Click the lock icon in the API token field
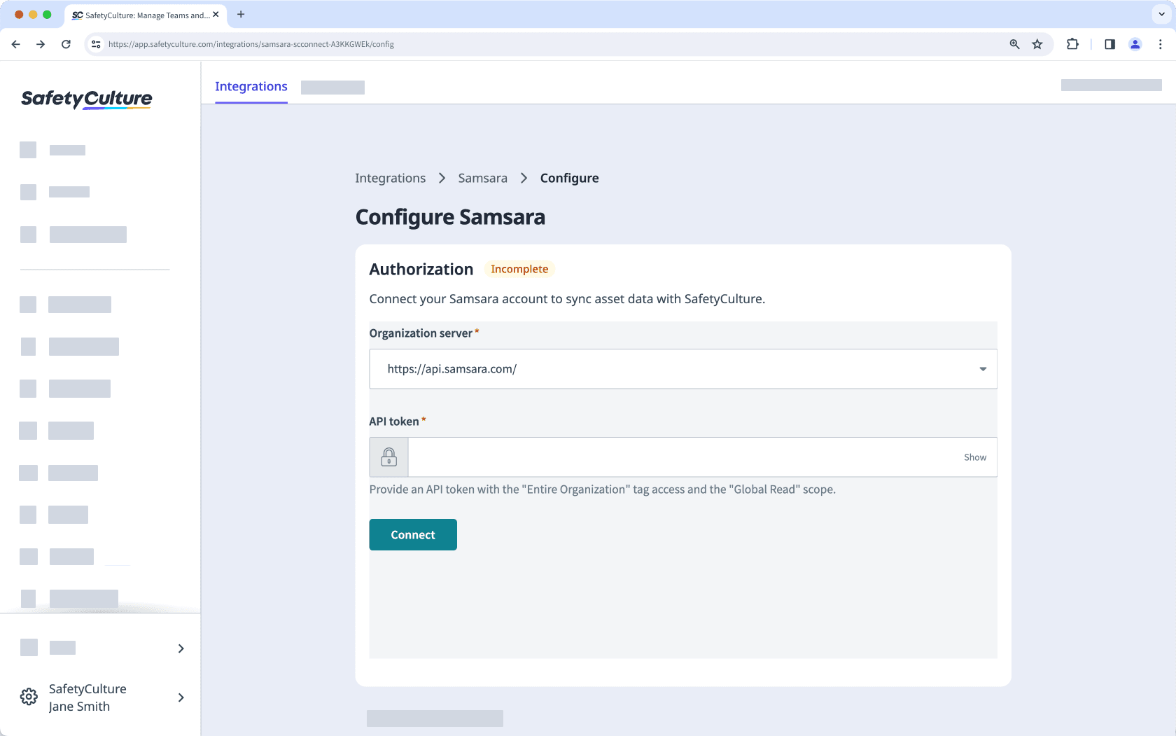1176x736 pixels. (x=388, y=457)
